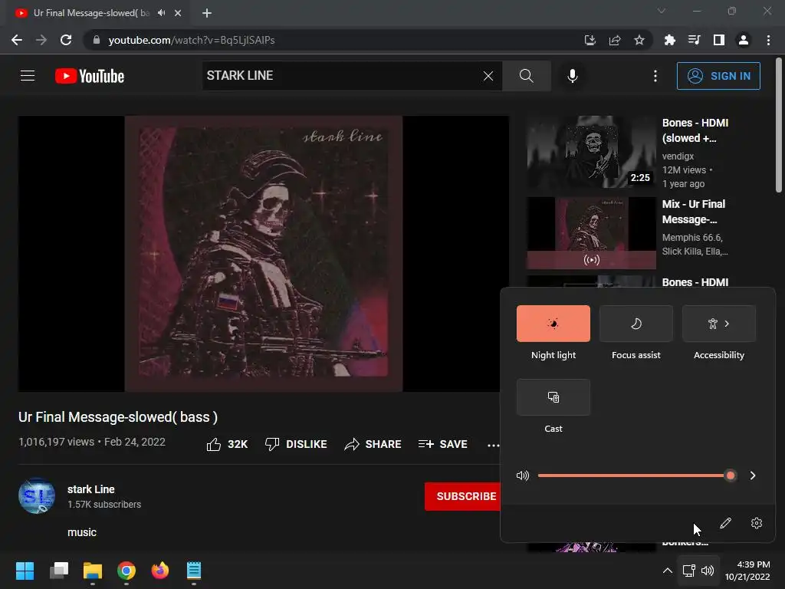
Task: Click the video player area
Action: coord(264,253)
